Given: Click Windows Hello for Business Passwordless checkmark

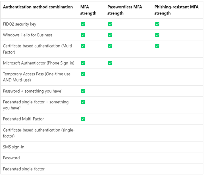Looking at the screenshot, I should tap(110, 35).
